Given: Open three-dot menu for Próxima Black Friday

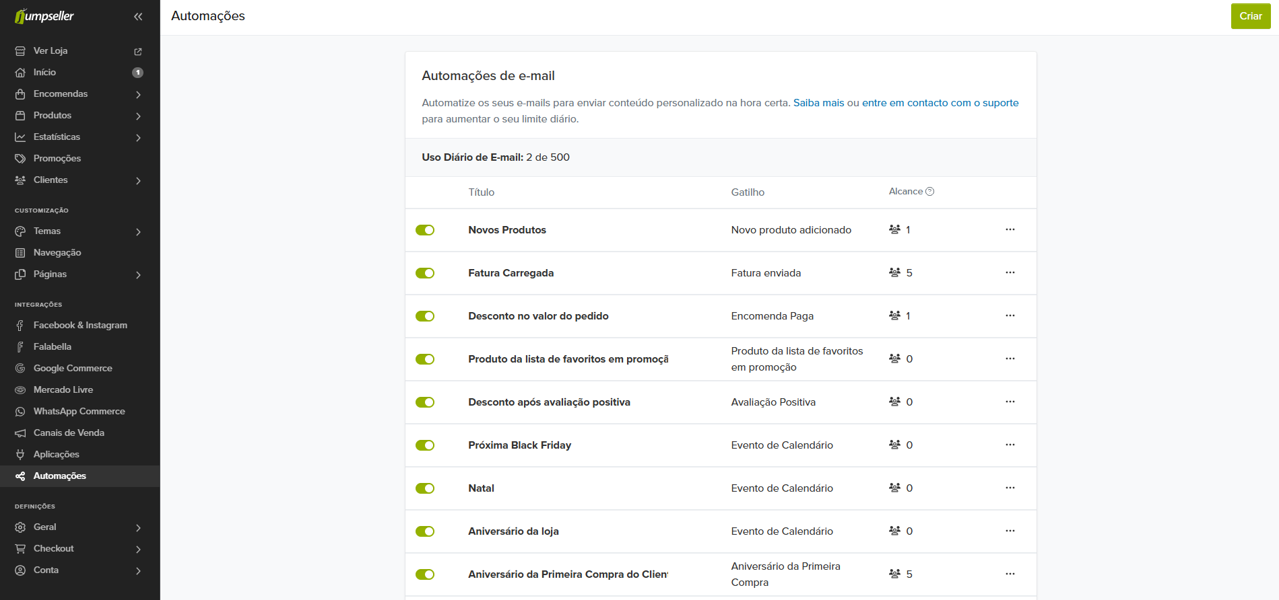Looking at the screenshot, I should 1010,445.
